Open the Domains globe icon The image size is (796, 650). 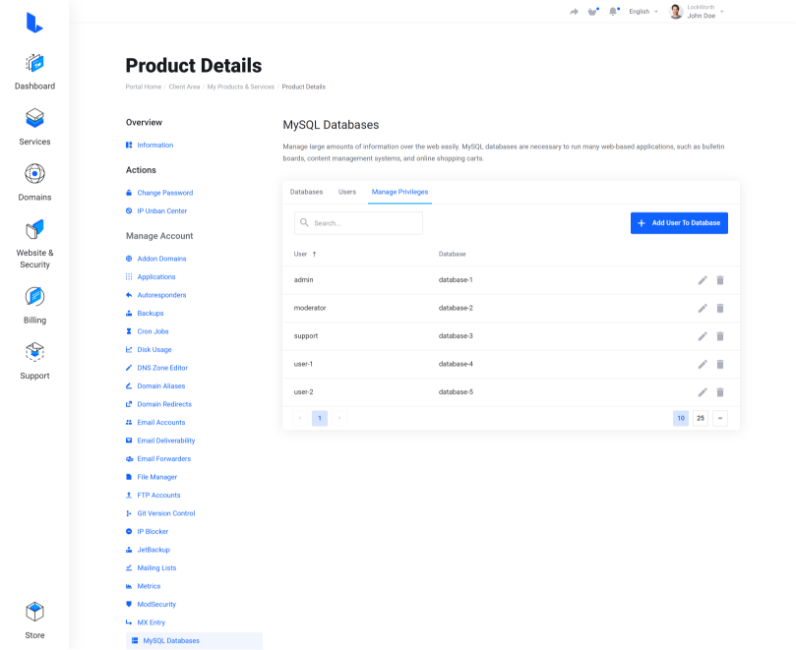point(34,173)
